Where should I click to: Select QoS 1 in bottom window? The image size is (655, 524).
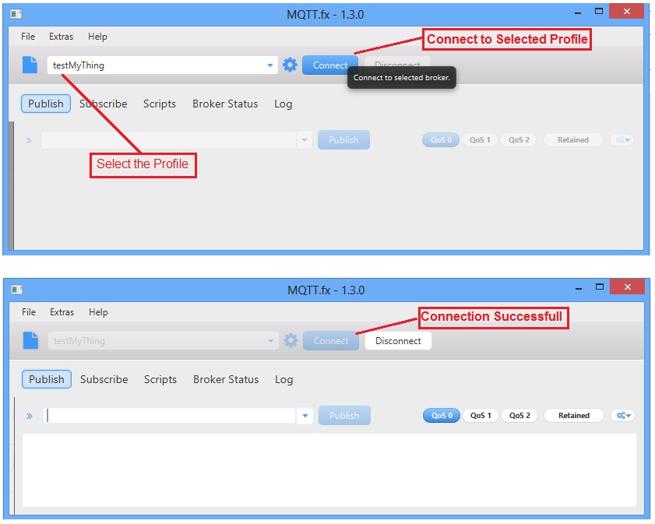(x=481, y=416)
